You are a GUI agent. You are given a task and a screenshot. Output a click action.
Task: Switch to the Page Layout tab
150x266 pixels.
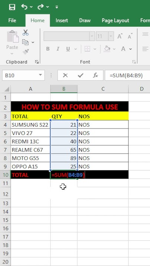pos(115,21)
